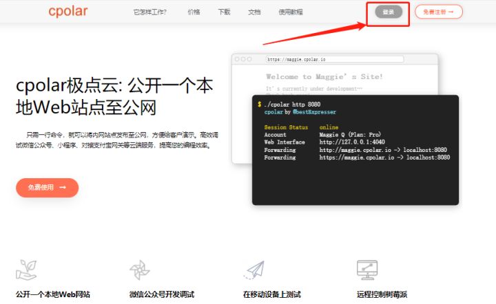
Task: Select the 远程控制树莓派 heading
Action: pyautogui.click(x=382, y=294)
